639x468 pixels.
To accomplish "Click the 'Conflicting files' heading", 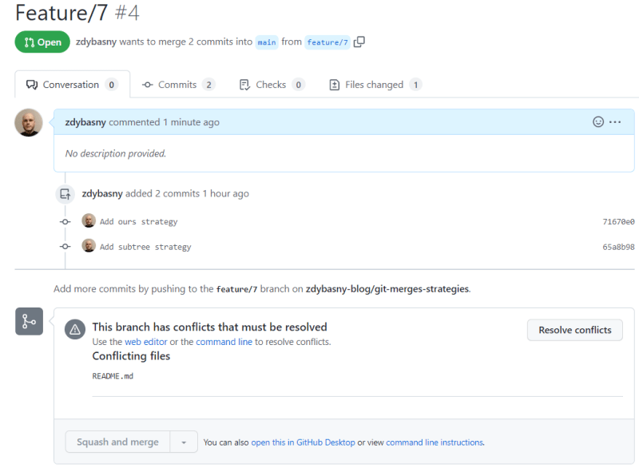I will point(131,356).
